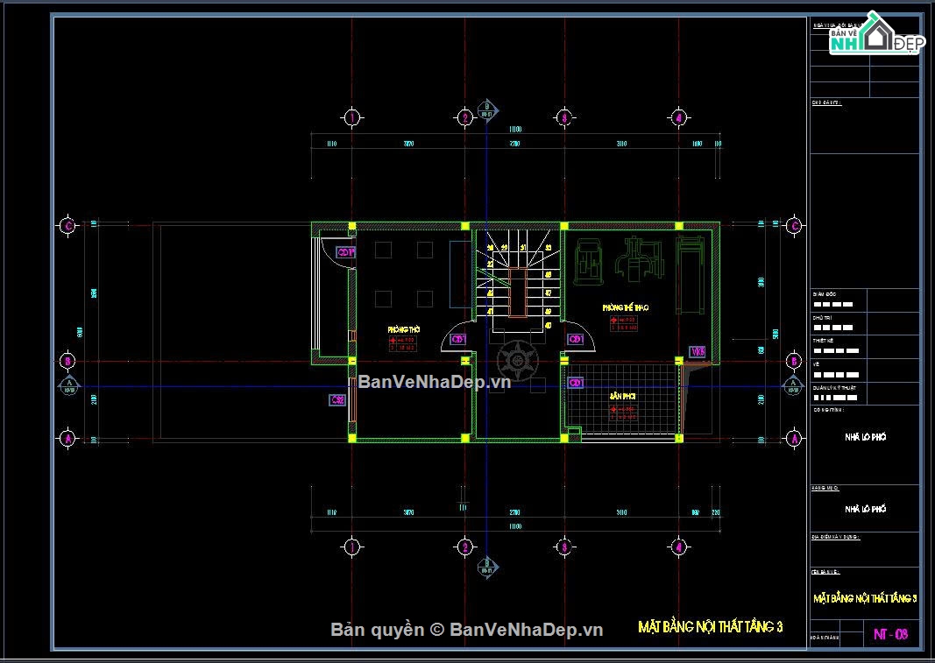Click the BanVeNhaDep house logo
This screenshot has height=663, width=935.
tap(876, 33)
